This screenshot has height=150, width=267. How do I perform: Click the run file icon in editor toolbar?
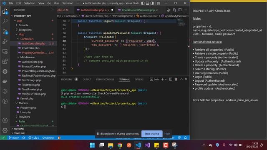click(x=169, y=10)
